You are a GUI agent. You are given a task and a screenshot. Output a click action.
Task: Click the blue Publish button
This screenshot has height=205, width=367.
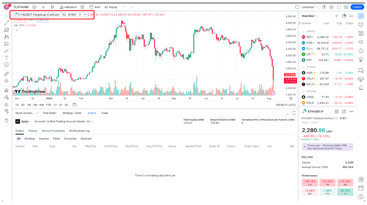click(x=357, y=7)
